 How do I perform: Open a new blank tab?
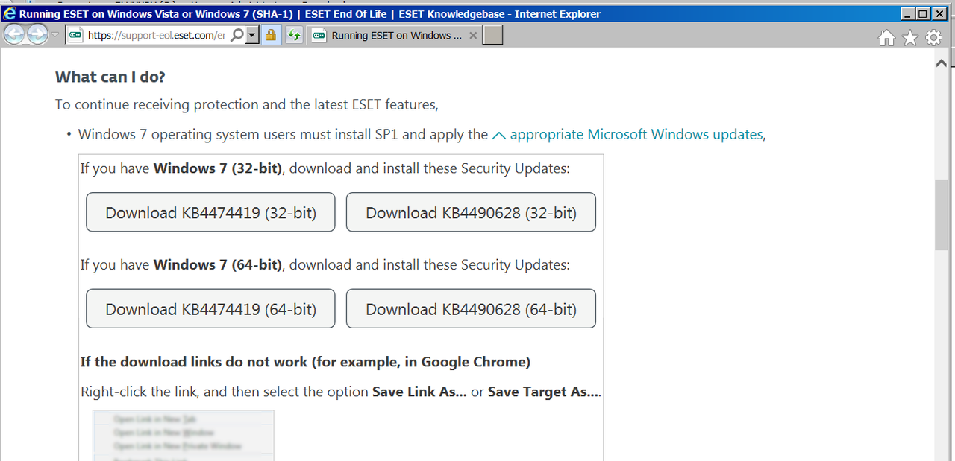[x=493, y=35]
